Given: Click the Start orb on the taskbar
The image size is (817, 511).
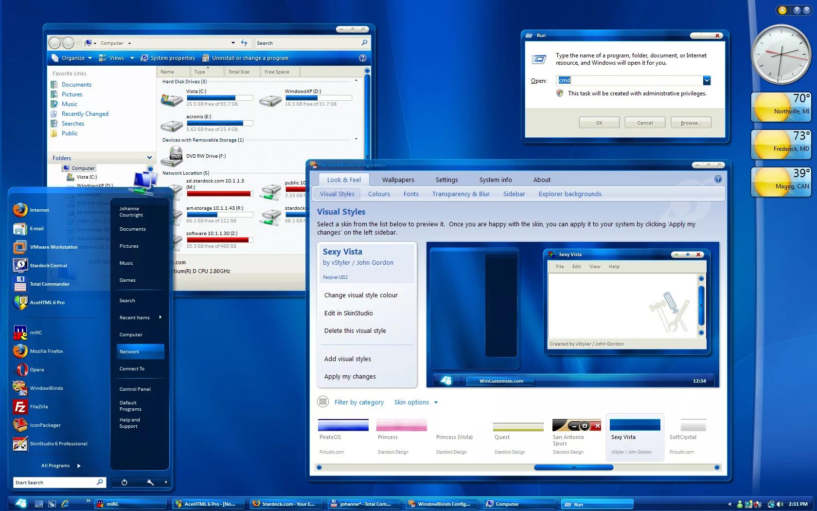Looking at the screenshot, I should 20,503.
